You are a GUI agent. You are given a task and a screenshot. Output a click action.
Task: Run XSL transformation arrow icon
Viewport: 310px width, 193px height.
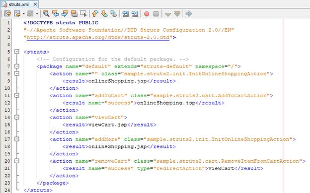click(x=189, y=13)
